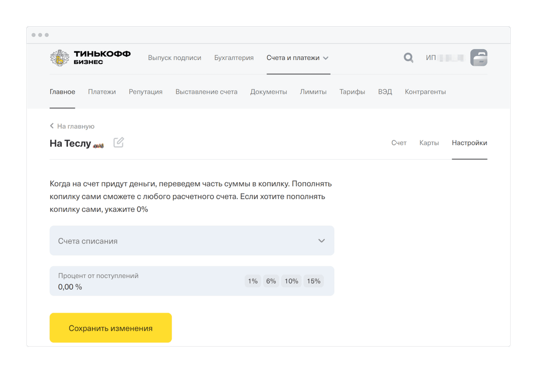537x373 pixels.
Task: Click the search magnifier icon
Action: (x=408, y=57)
